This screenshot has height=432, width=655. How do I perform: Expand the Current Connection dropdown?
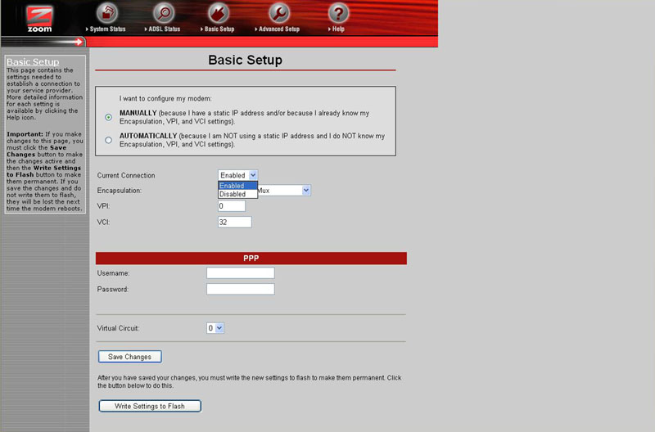(238, 175)
